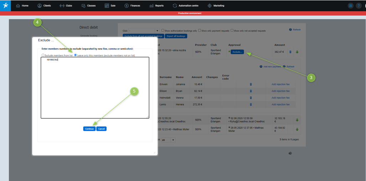Tick 'Show only not accepted requests' checkbox
366x181 pixels.
232,31
